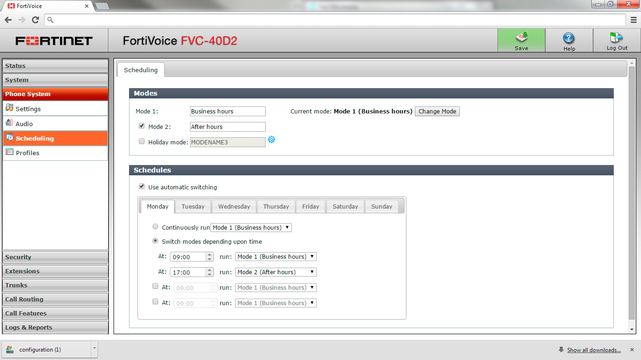The image size is (641, 360).
Task: Select Scheduling in the Phone System menu
Action: tap(55, 138)
